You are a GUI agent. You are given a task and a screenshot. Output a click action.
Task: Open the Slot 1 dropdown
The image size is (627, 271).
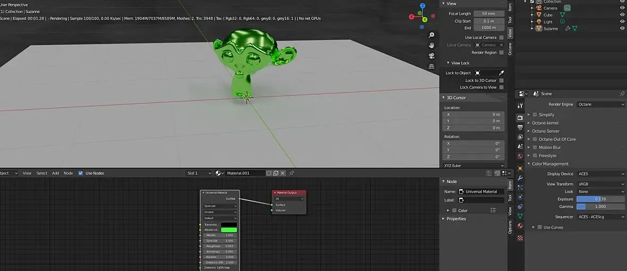(199, 173)
